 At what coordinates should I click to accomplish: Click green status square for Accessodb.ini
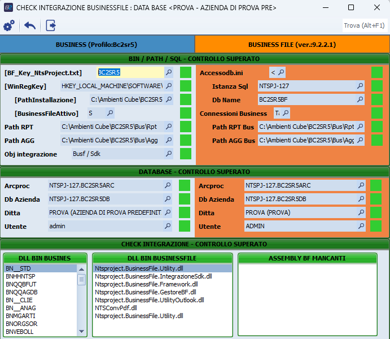[x=377, y=72]
